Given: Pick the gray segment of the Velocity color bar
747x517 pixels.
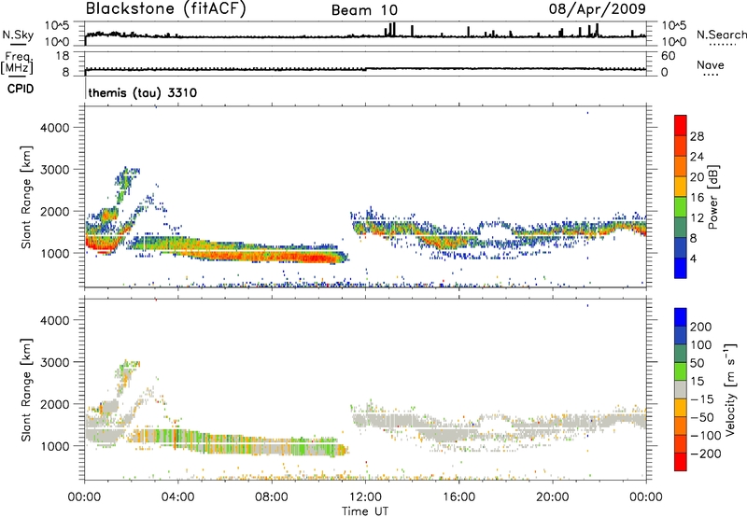Looking at the screenshot, I should click(x=681, y=389).
